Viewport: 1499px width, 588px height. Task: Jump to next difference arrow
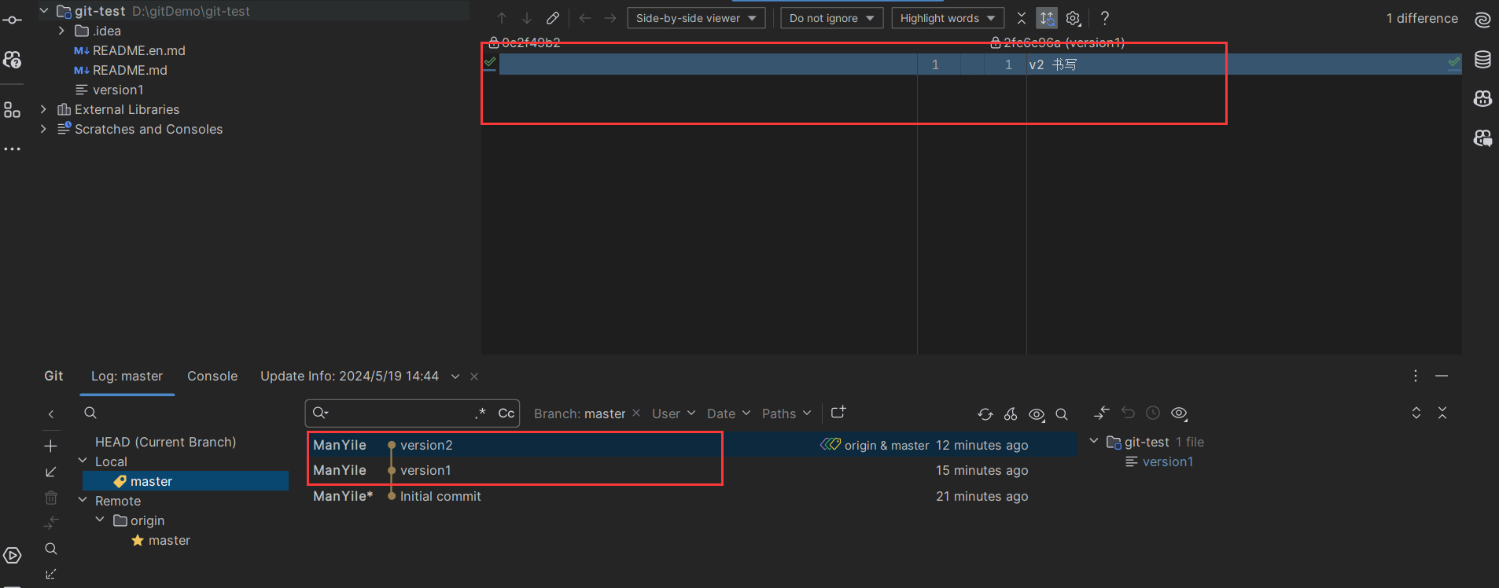[527, 18]
